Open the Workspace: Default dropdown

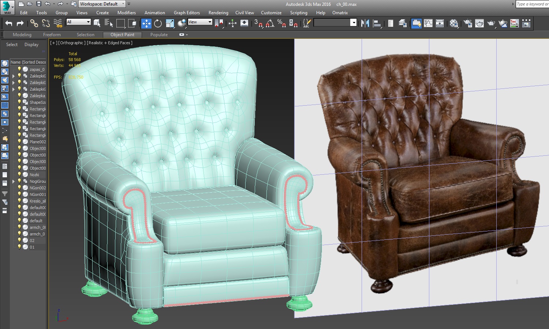pos(102,4)
